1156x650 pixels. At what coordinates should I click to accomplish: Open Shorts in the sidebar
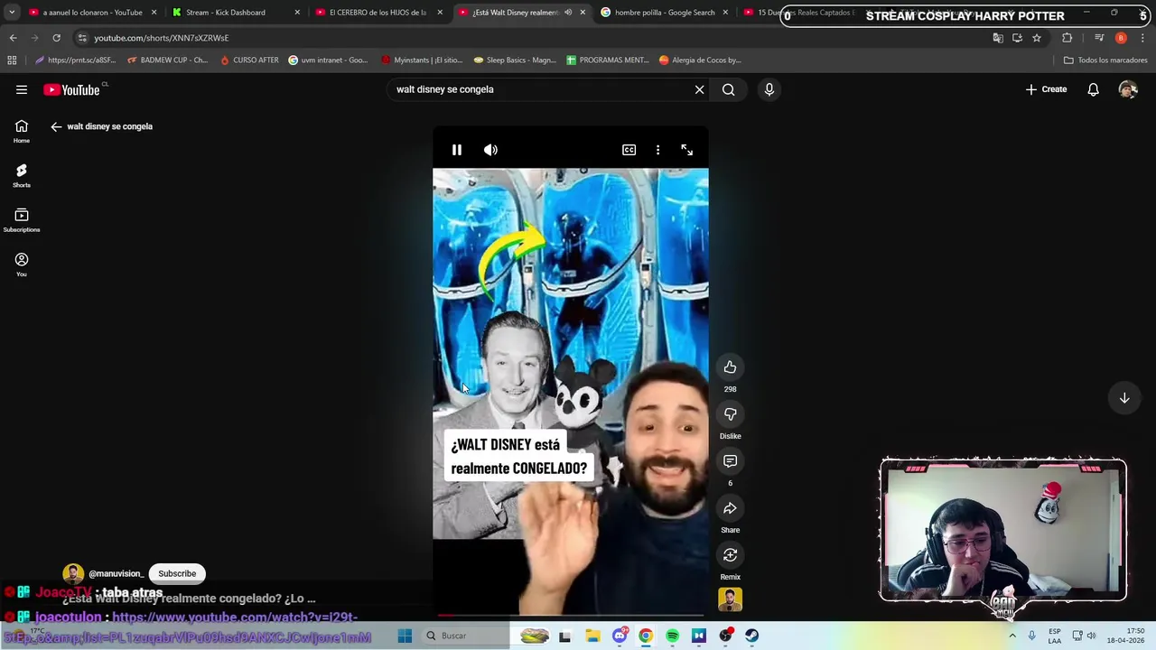click(x=22, y=175)
